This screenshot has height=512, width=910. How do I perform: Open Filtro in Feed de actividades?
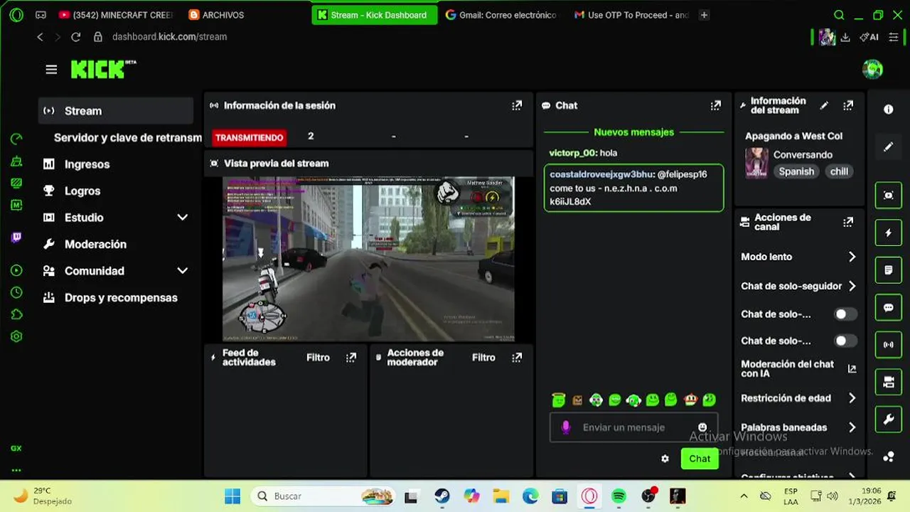[x=318, y=358]
